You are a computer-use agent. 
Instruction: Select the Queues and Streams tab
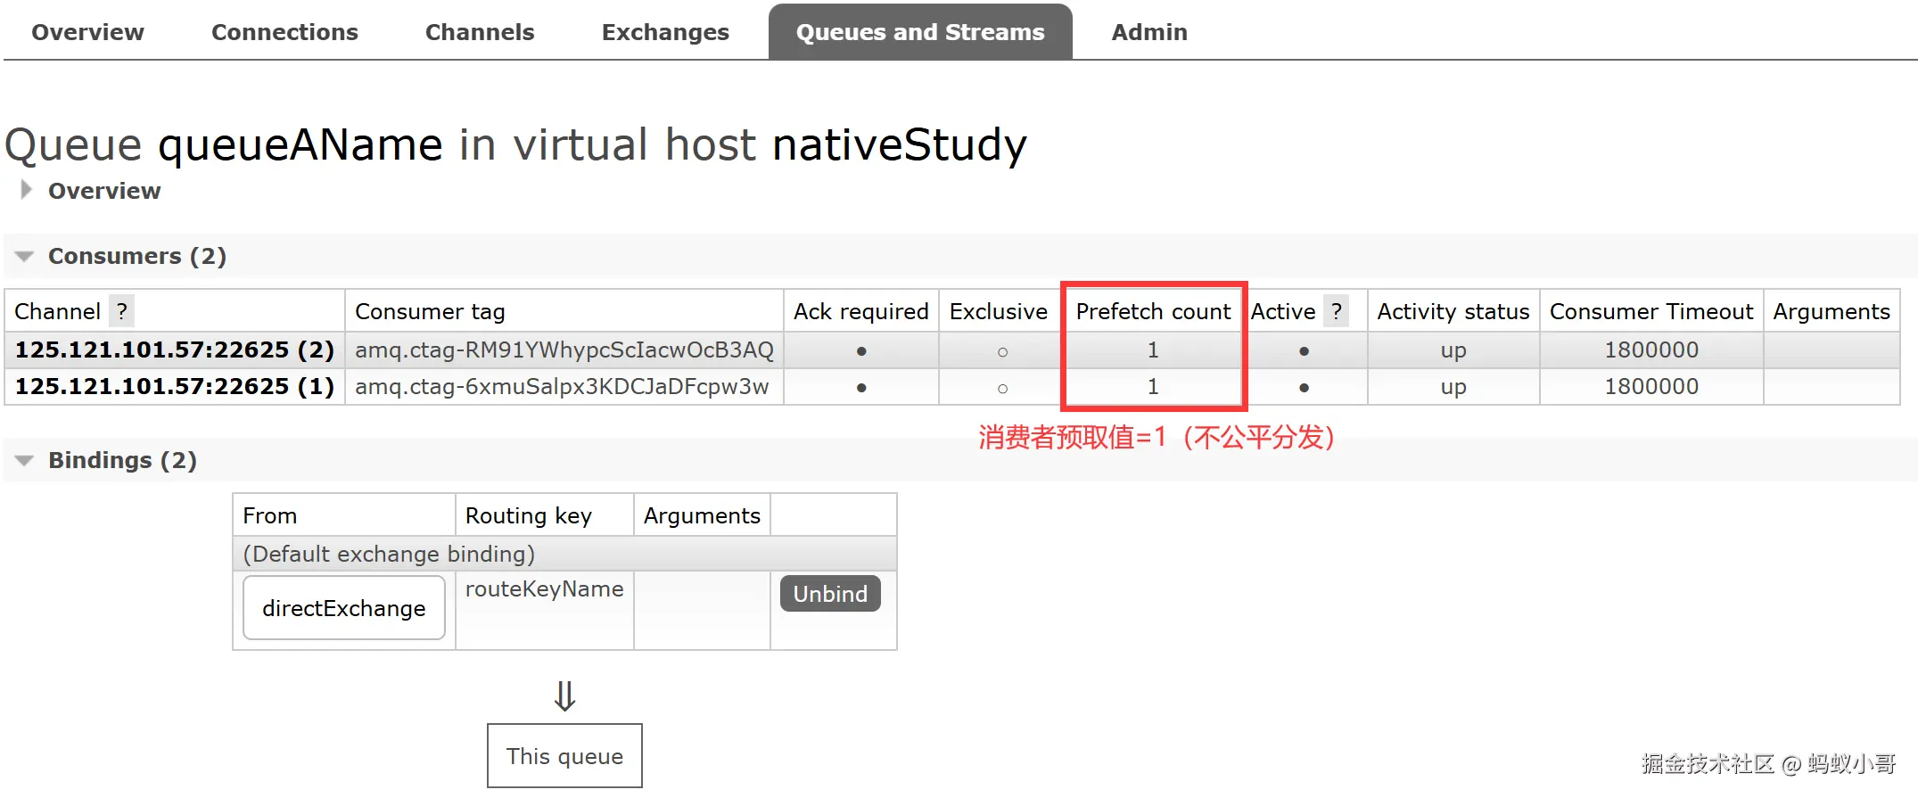[x=920, y=32]
